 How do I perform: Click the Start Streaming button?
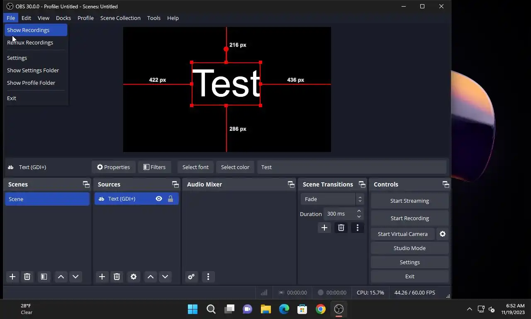[409, 201]
